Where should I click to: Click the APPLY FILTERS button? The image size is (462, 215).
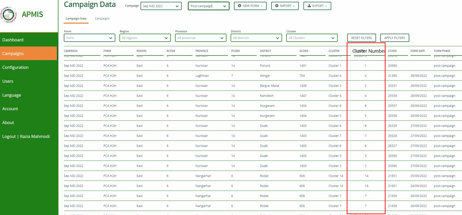coord(395,38)
